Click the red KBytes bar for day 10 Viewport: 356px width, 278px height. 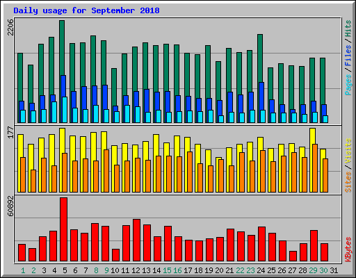click(115, 255)
